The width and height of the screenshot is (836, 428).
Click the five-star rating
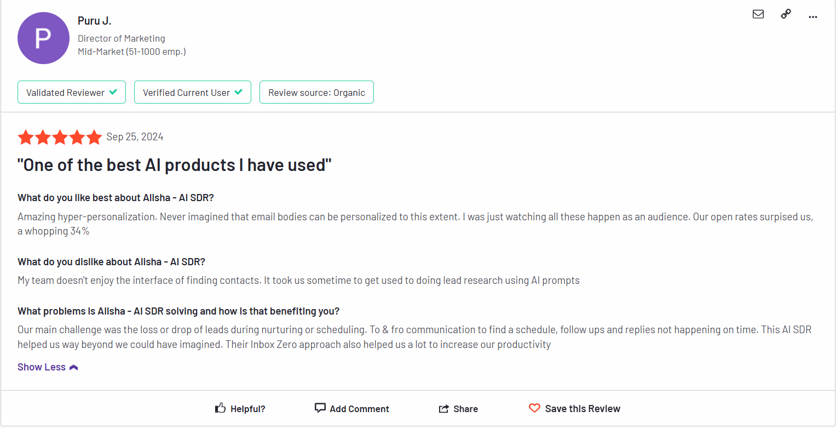[x=60, y=137]
